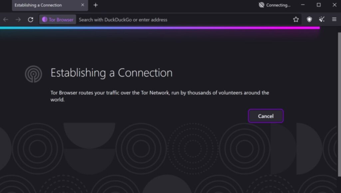The image size is (341, 193).
Task: Click the Connecting status indicator in title bar
Action: [274, 5]
